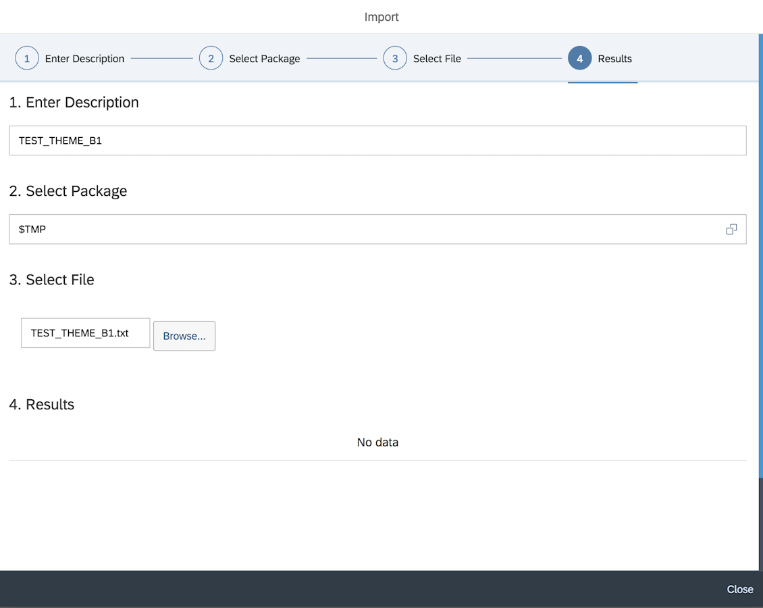Click the dialog's vertical scrollbar
The height and width of the screenshot is (608, 763).
(x=760, y=255)
